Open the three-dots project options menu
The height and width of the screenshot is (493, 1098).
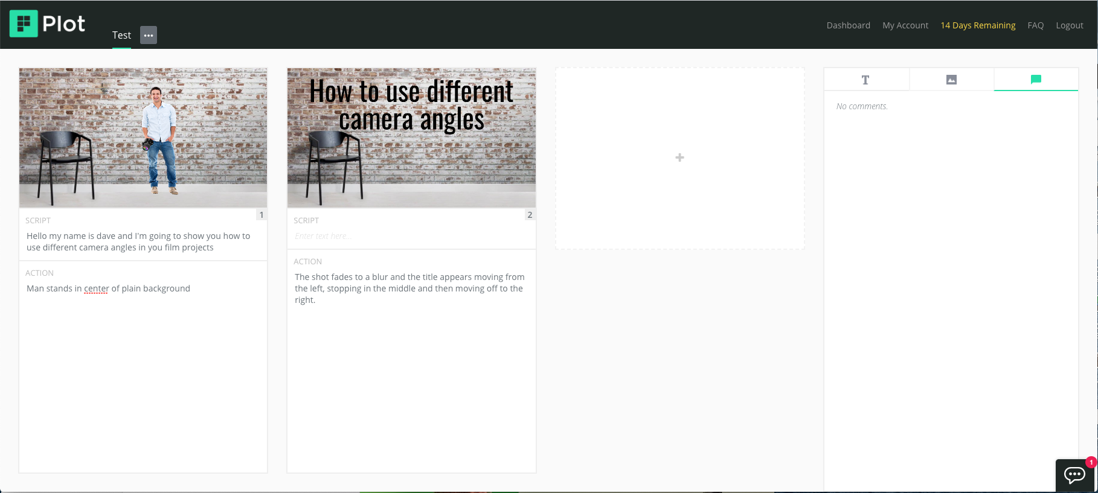(x=149, y=35)
